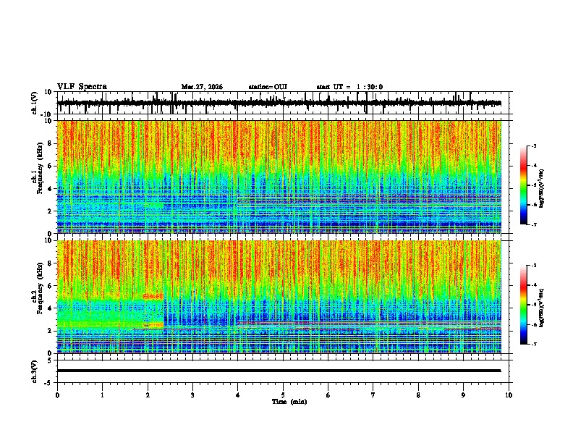Click the "VLF Spectra" plot title

[82, 87]
